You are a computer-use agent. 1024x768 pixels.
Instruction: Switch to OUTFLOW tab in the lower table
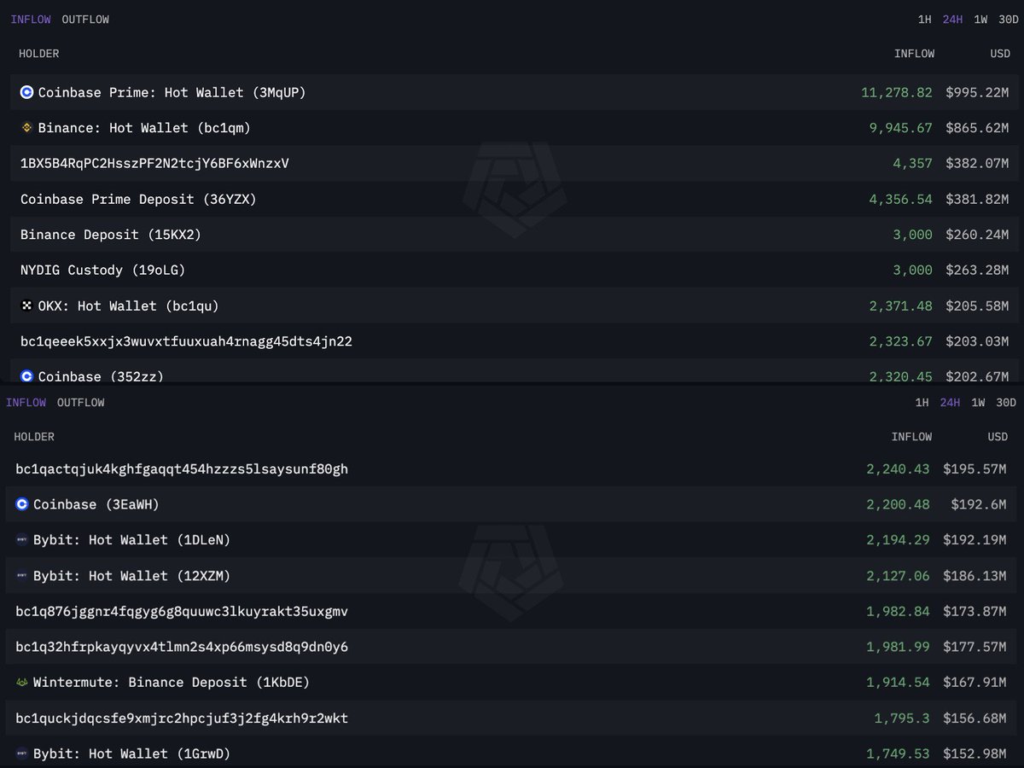coord(81,403)
